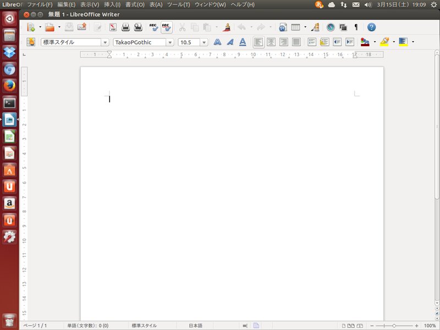Apply underline with underlined A icon
The height and width of the screenshot is (330, 440).
tap(243, 42)
